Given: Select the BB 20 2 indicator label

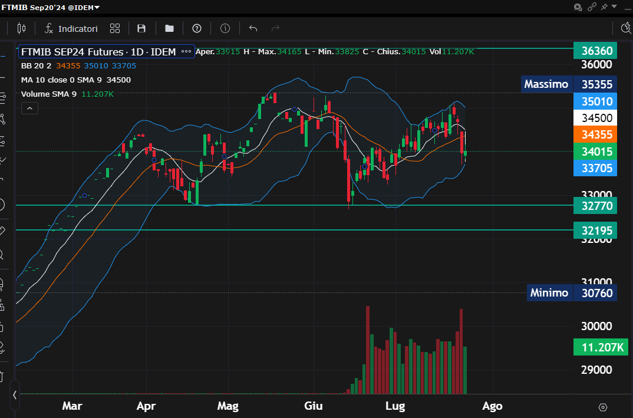Looking at the screenshot, I should [37, 65].
